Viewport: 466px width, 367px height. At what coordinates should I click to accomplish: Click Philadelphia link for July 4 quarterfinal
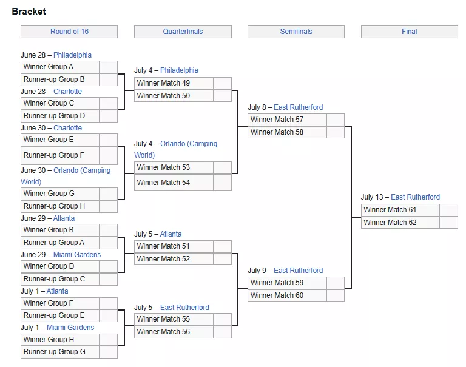pos(179,70)
